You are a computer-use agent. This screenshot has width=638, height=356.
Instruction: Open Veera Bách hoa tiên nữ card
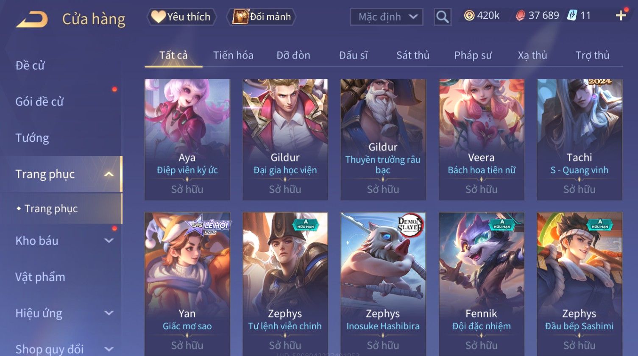pos(481,139)
